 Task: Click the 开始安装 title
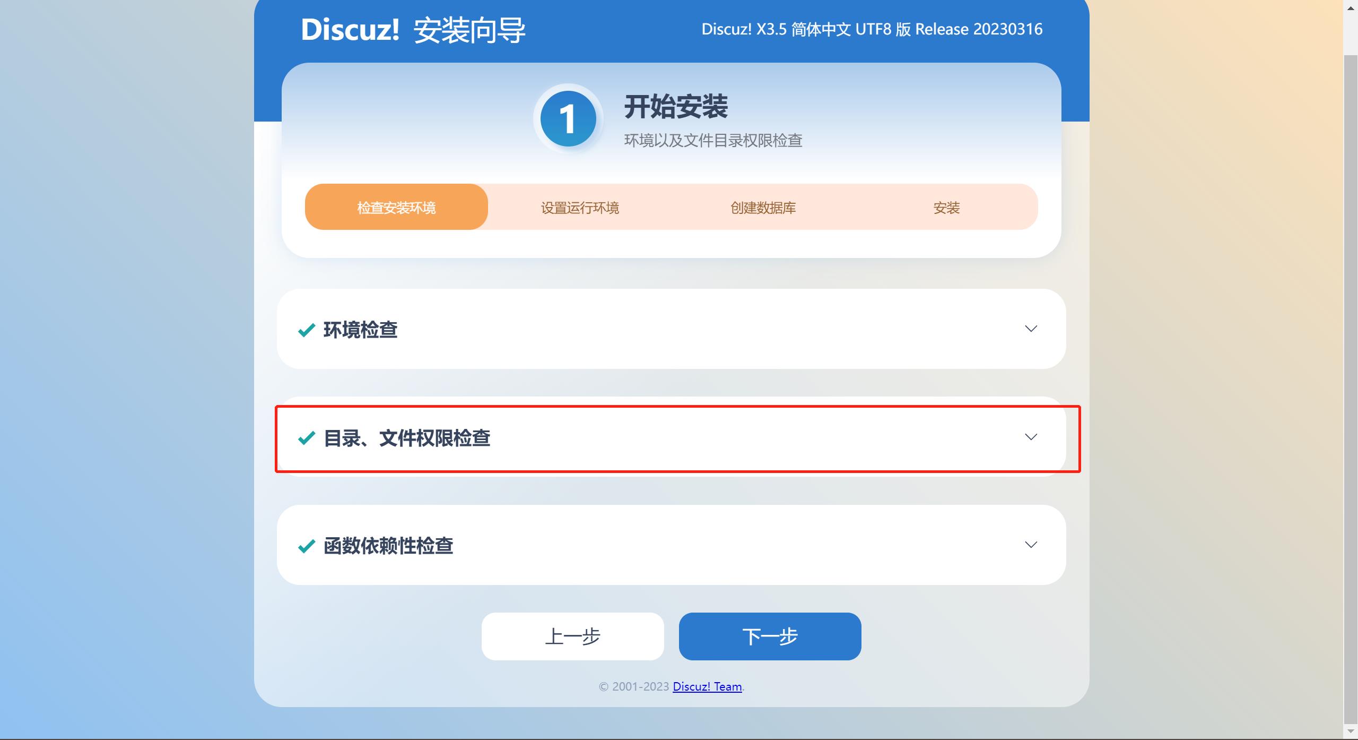coord(676,107)
